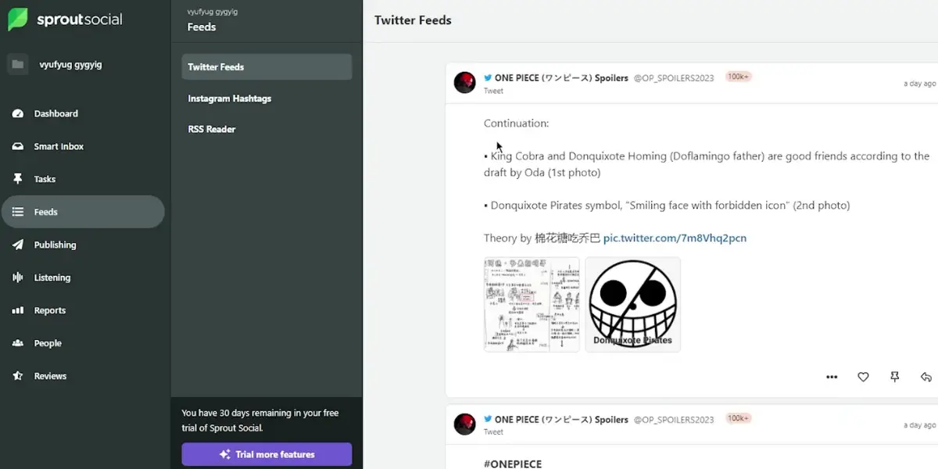The height and width of the screenshot is (469, 938).
Task: Click the Publishing paper plane icon
Action: pos(18,245)
